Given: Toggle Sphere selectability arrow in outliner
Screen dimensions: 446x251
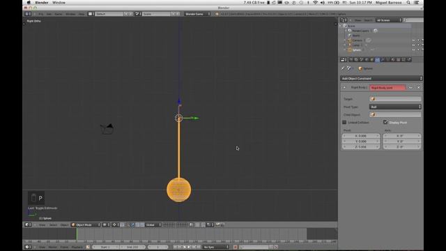Looking at the screenshot, I should 418,50.
